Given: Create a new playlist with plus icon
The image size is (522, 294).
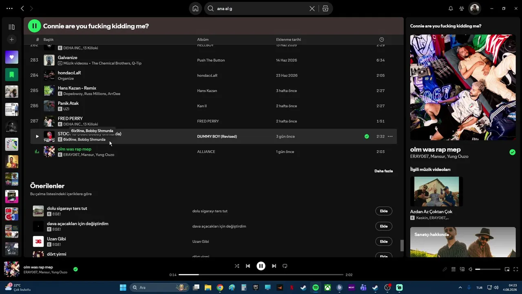Looking at the screenshot, I should [11, 40].
